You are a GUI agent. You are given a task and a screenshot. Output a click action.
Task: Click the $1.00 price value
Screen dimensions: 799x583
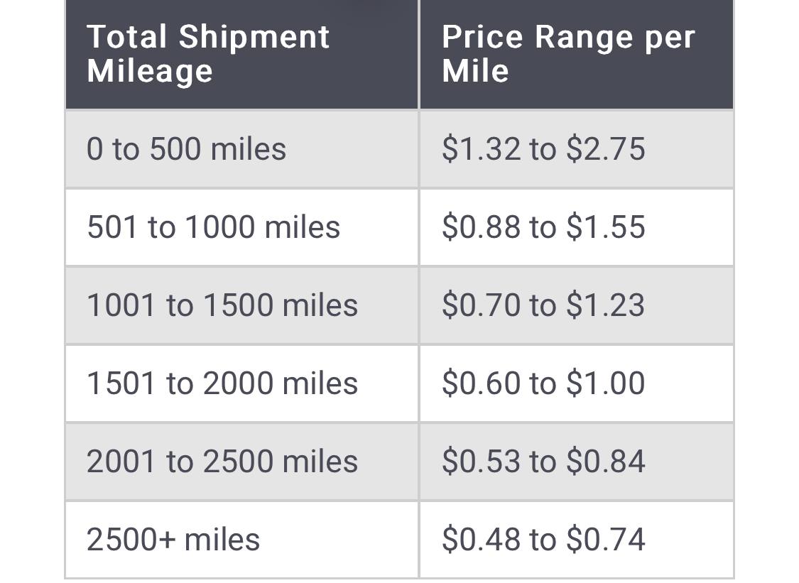606,383
